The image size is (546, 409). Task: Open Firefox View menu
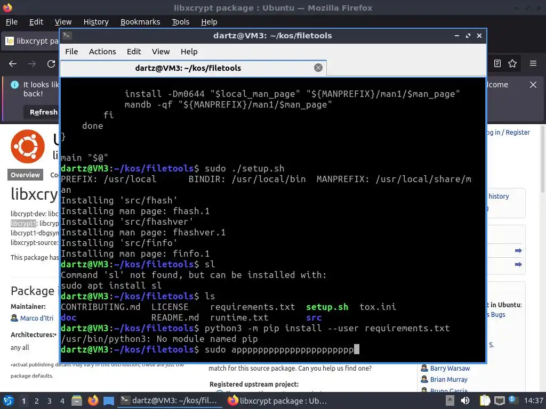pos(63,22)
